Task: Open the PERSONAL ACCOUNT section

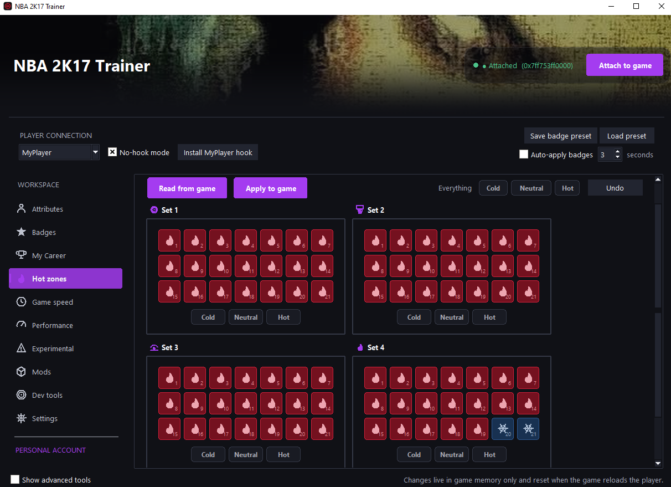Action: [x=51, y=450]
